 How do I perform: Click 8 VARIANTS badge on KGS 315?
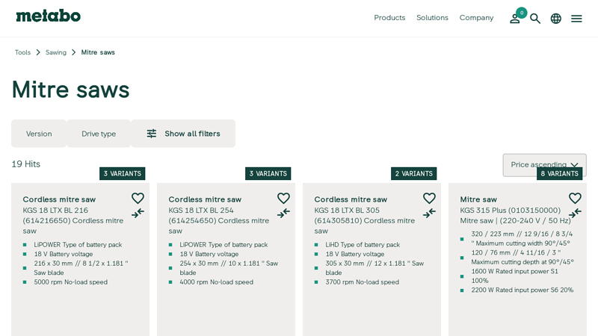[x=559, y=173]
